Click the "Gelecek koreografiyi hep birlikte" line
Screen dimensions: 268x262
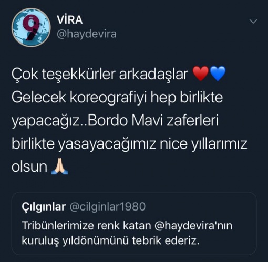click(117, 98)
